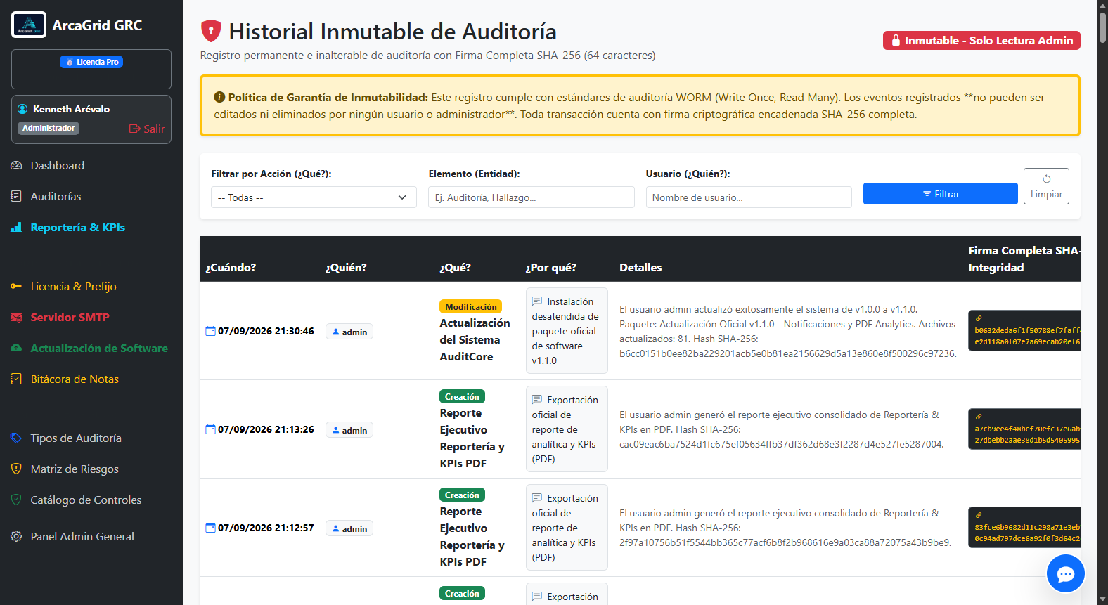This screenshot has width=1108, height=605.
Task: Click the ¿Quién? column header
Action: tap(346, 268)
